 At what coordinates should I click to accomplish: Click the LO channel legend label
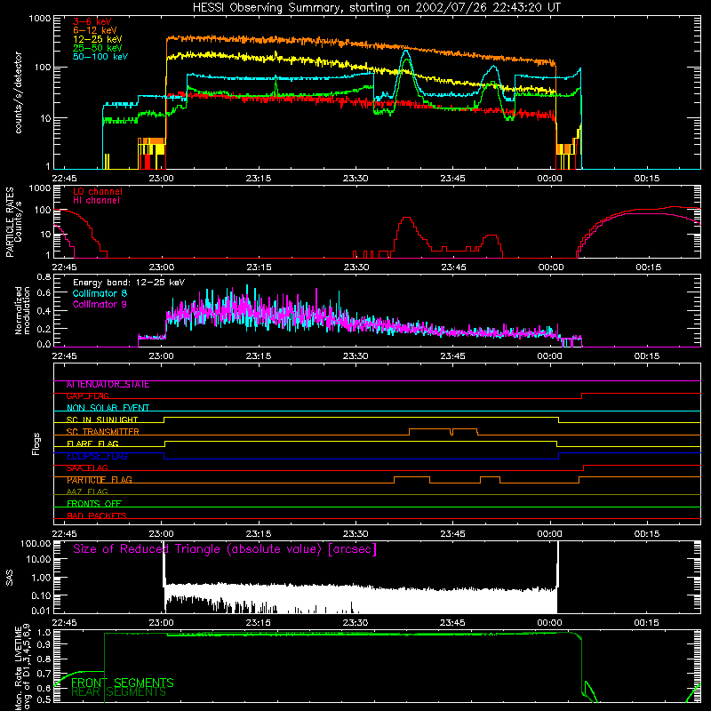click(98, 191)
